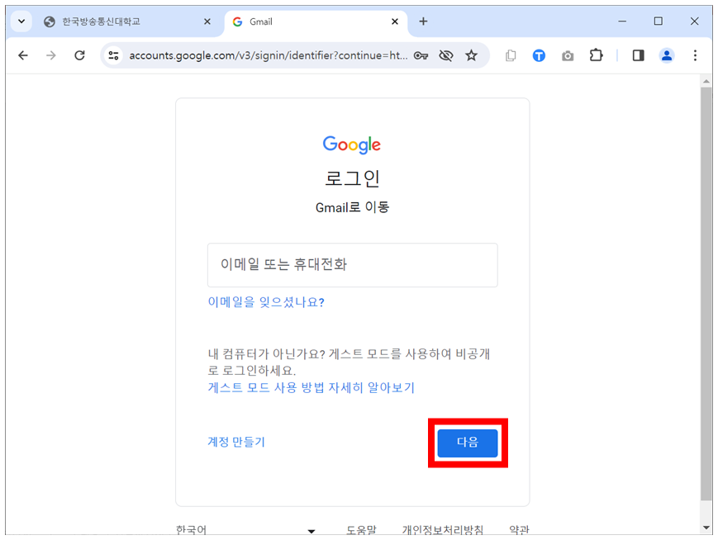Open the 한국어 language dropdown
The width and height of the screenshot is (718, 540).
point(246,529)
